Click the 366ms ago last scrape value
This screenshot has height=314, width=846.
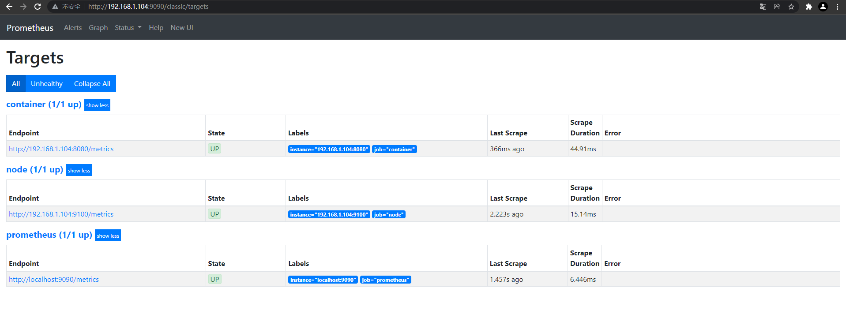coord(507,149)
